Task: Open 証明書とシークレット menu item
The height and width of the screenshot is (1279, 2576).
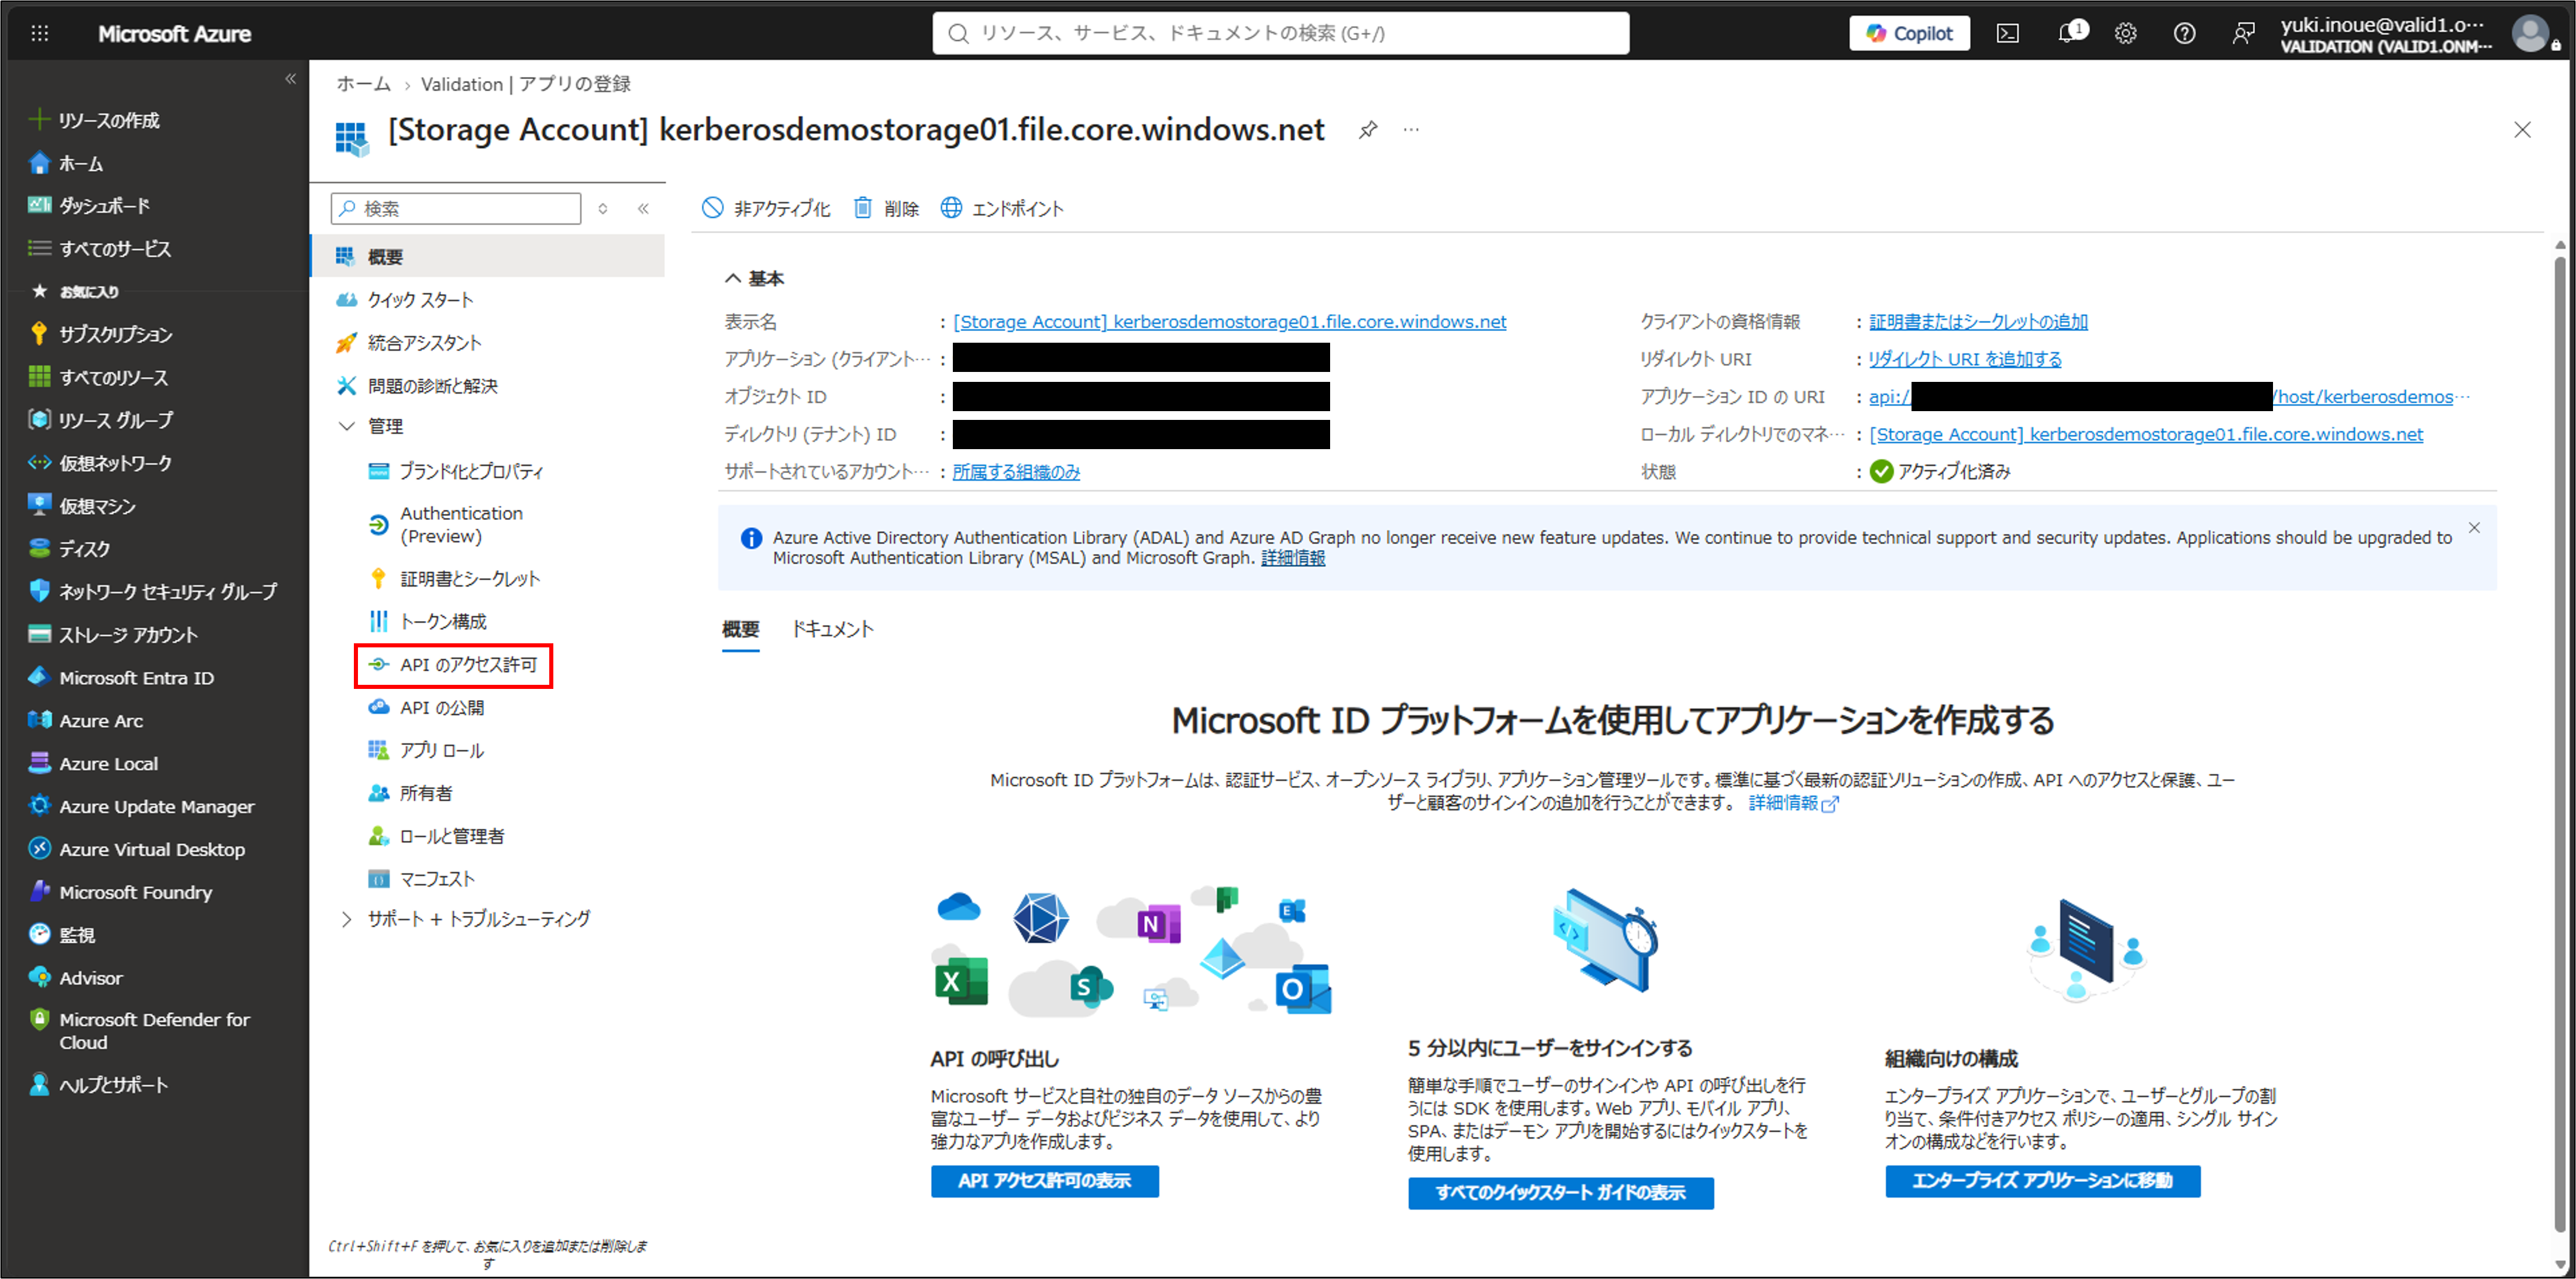Action: pyautogui.click(x=454, y=578)
